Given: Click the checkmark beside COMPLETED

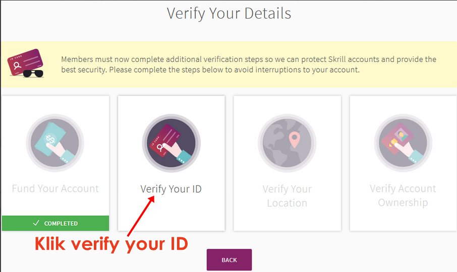Looking at the screenshot, I should coord(36,223).
